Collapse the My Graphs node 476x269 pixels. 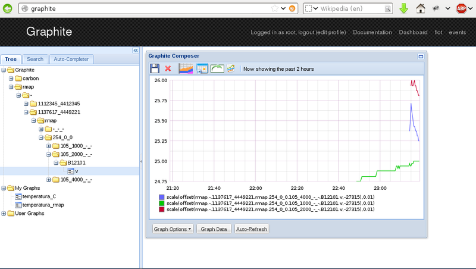pos(4,188)
